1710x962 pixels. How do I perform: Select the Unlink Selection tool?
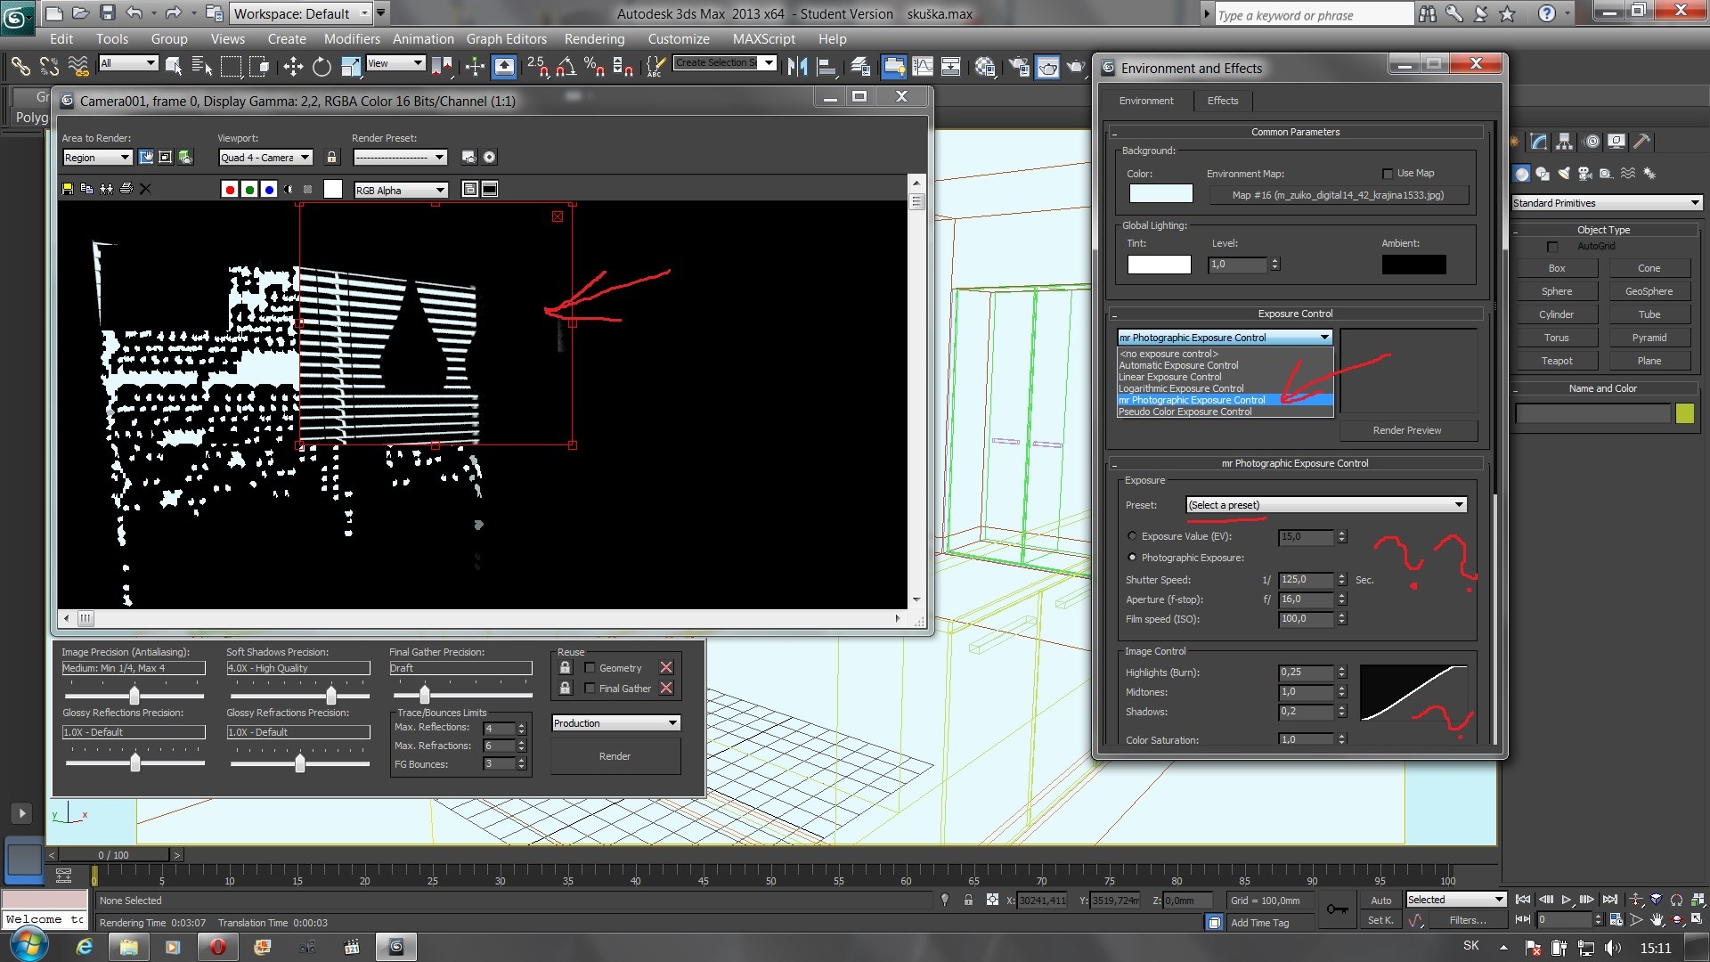(x=49, y=66)
